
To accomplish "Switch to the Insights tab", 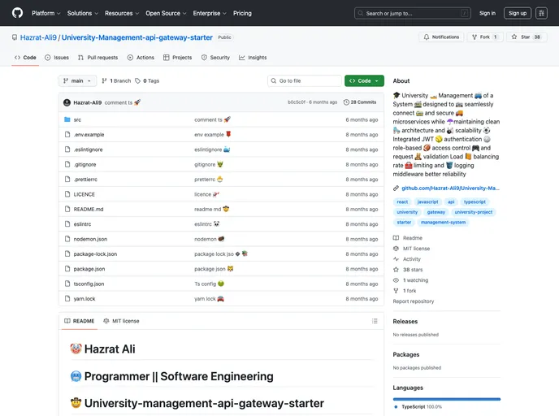I will (x=253, y=58).
